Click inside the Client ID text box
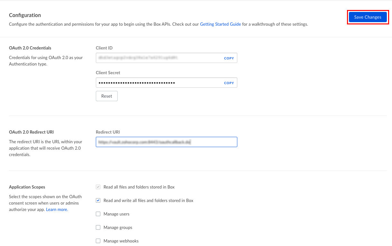Viewport: 392px width, 246px height. tap(158, 58)
